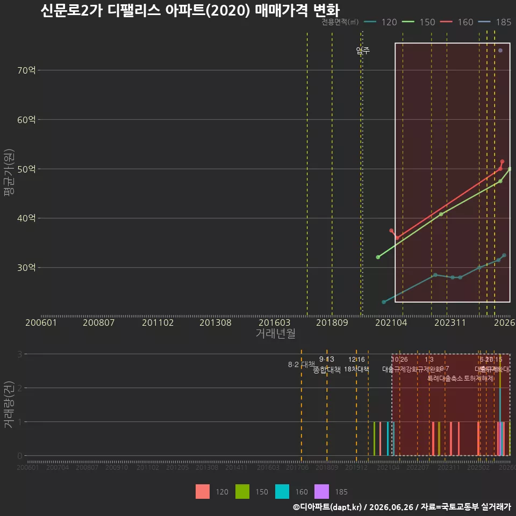
Task: Click 201912 label on volume chart x-axis
Action: 356,467
